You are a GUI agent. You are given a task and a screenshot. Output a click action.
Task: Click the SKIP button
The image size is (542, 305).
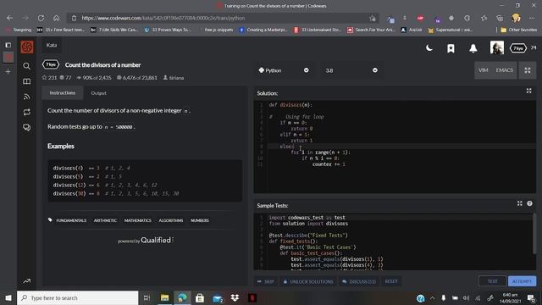(x=266, y=281)
